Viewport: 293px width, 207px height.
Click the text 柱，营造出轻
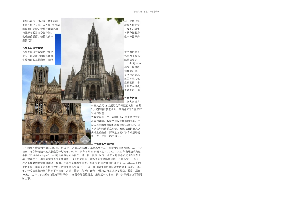tap(132, 21)
